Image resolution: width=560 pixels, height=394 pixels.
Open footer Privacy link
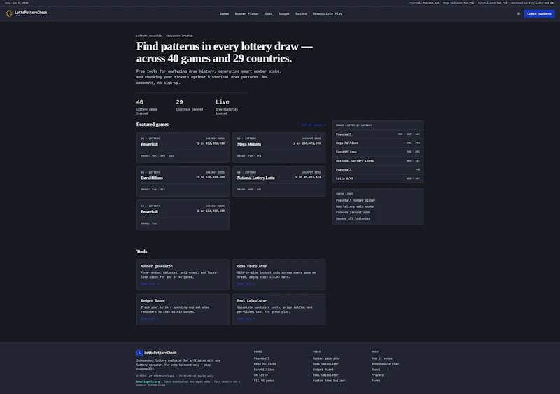(377, 375)
